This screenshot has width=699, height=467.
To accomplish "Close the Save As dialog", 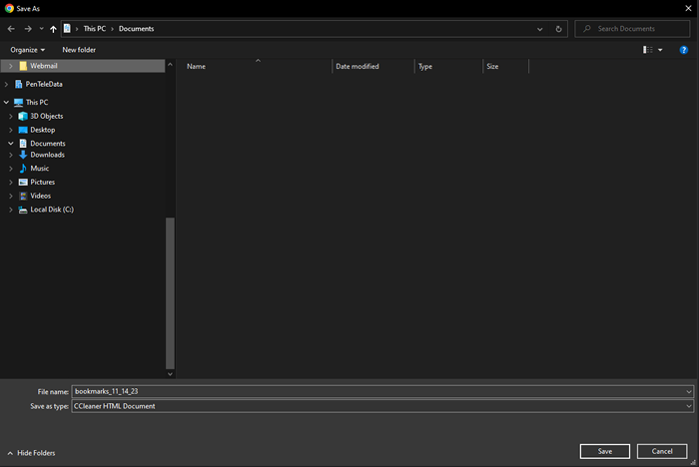I will 688,8.
